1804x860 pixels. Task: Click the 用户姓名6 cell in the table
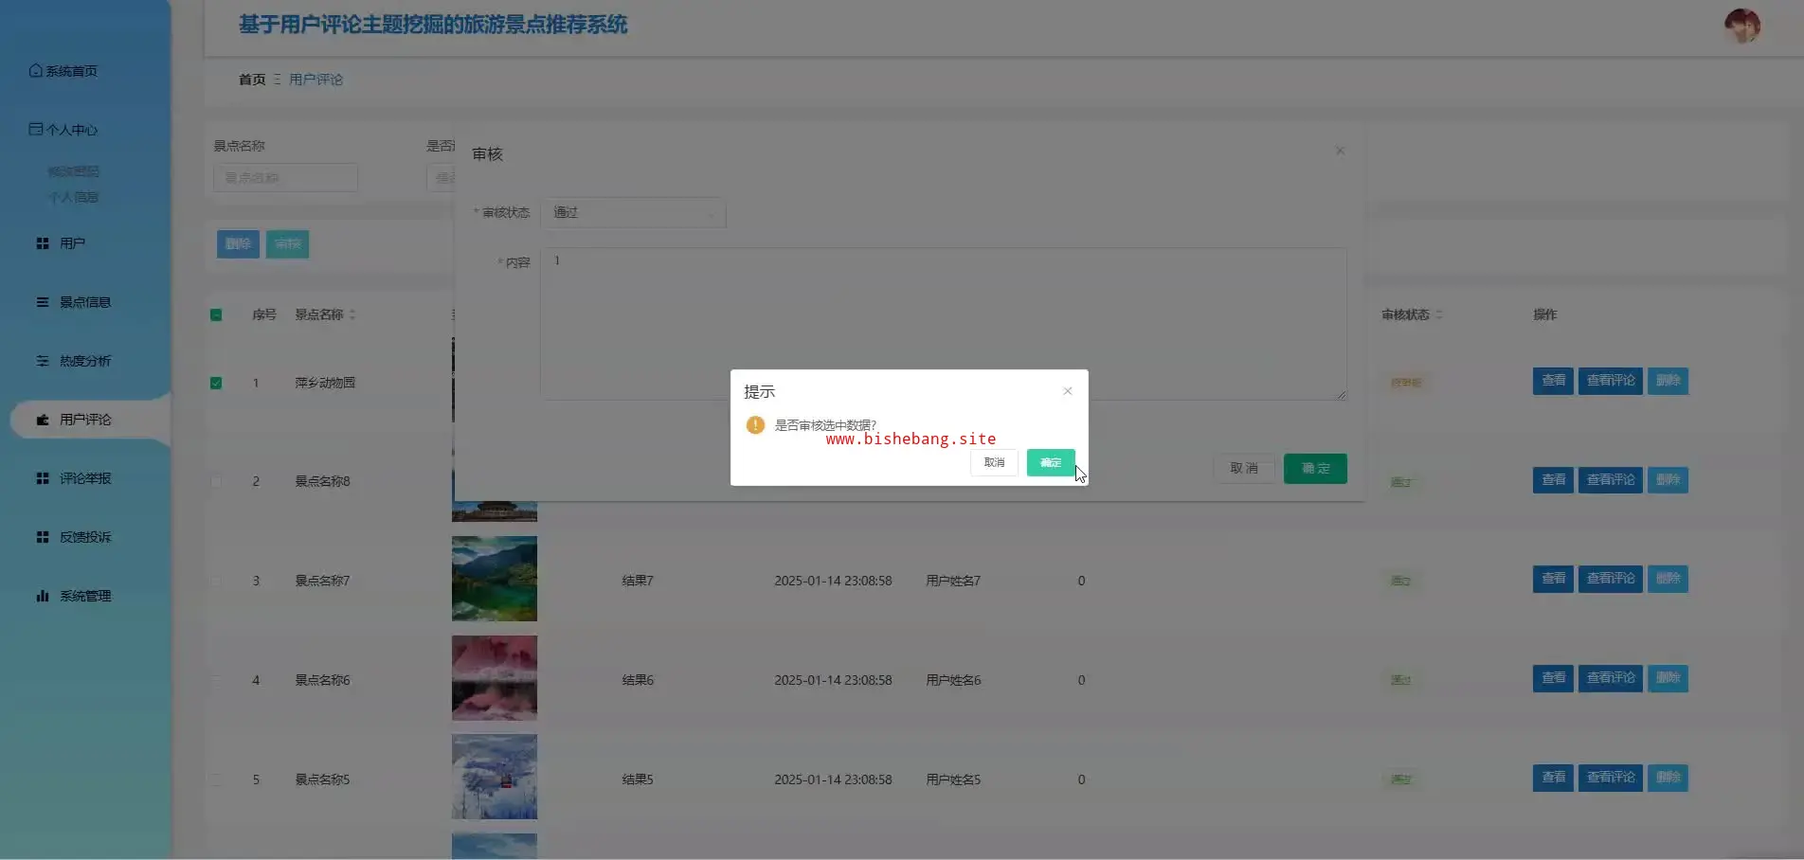(x=953, y=680)
